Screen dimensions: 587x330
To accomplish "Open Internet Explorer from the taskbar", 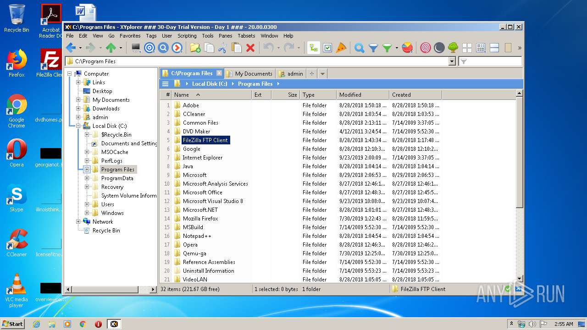I will (36, 324).
